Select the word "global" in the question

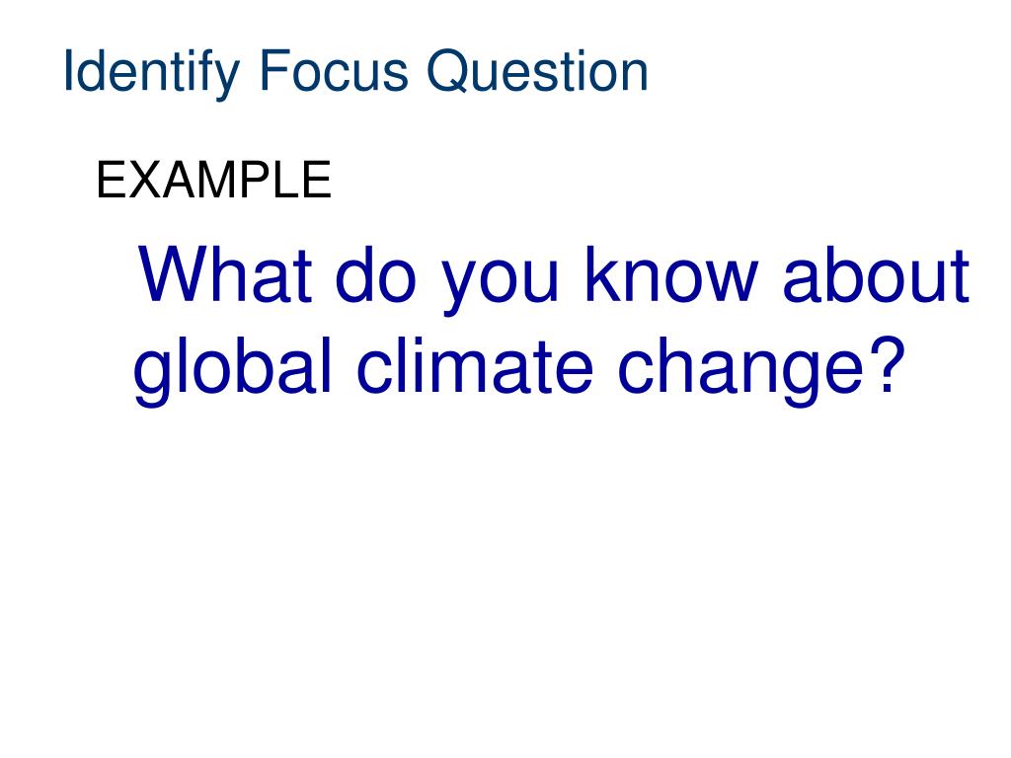(x=232, y=371)
